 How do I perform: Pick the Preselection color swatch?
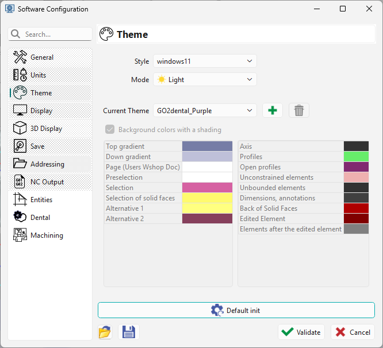(207, 177)
